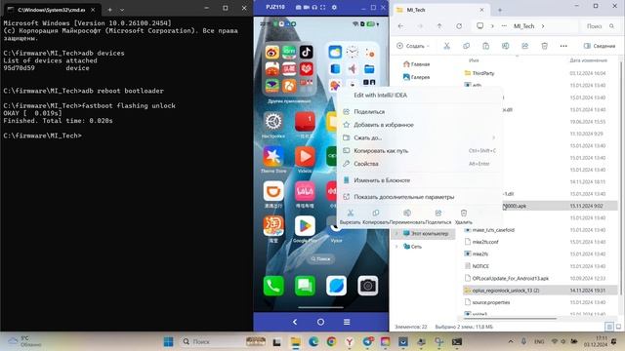Open the See more (...) Explorer toolbar menu

563,46
